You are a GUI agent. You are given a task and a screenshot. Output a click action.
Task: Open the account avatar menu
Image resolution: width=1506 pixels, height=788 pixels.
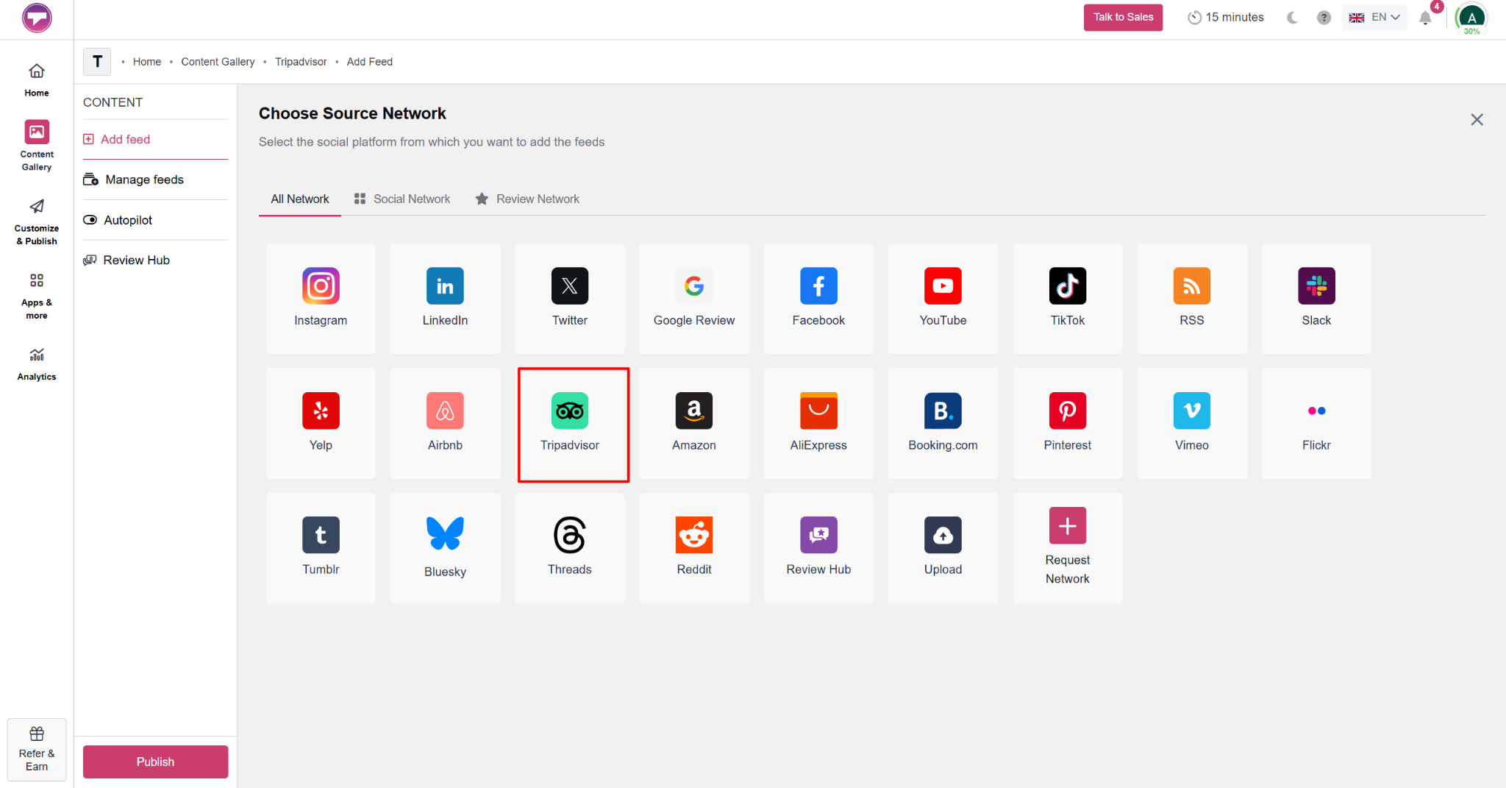[x=1471, y=18]
